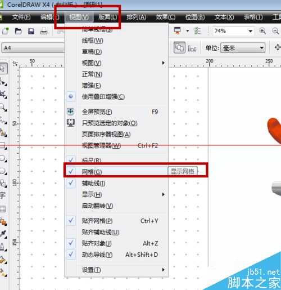The width and height of the screenshot is (281, 290).
Task: Open the 版面(L) menu
Action: 107,17
